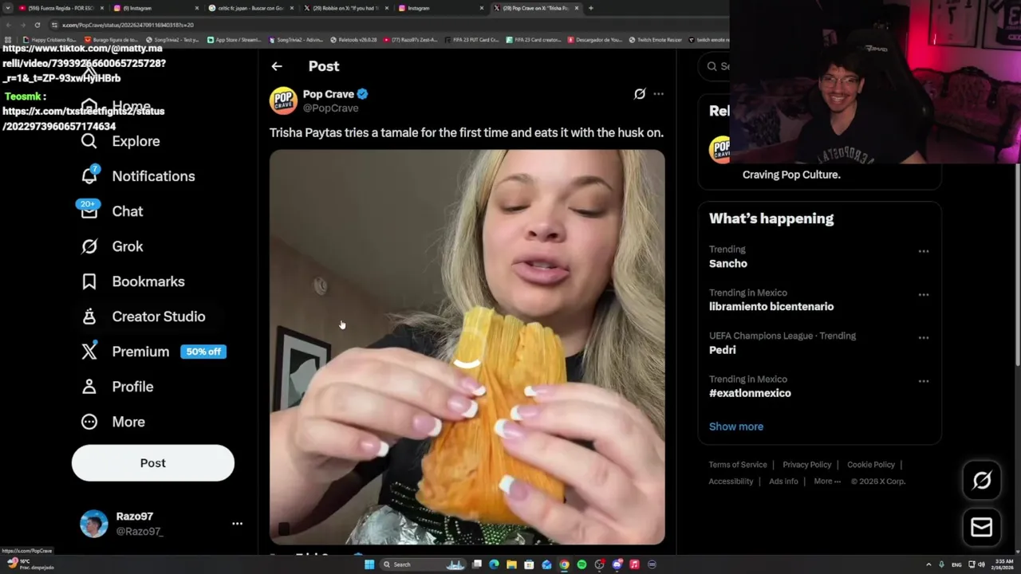1021x574 pixels.
Task: Open the Terms of Service link
Action: (x=737, y=465)
